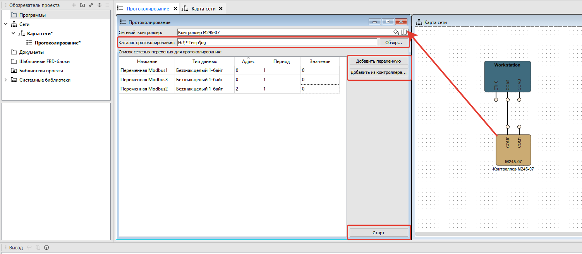Viewport: 582px width, 254px height.
Task: Expand the Системные библиотеки node
Action: click(5, 80)
